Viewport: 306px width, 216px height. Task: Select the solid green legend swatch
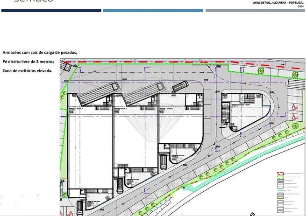[x=280, y=197]
